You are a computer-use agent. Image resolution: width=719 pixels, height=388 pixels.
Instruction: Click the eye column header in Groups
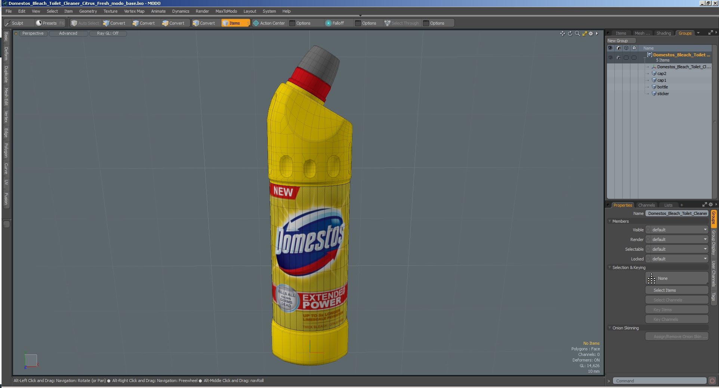click(x=610, y=48)
